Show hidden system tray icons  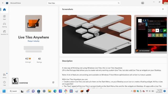(x=132, y=91)
